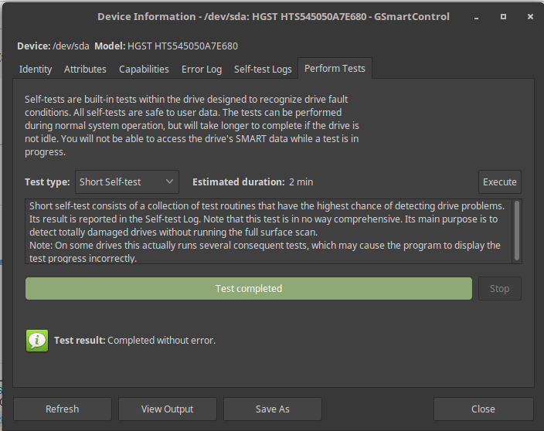Click the Test completed progress bar
Image resolution: width=544 pixels, height=431 pixels.
coord(249,288)
